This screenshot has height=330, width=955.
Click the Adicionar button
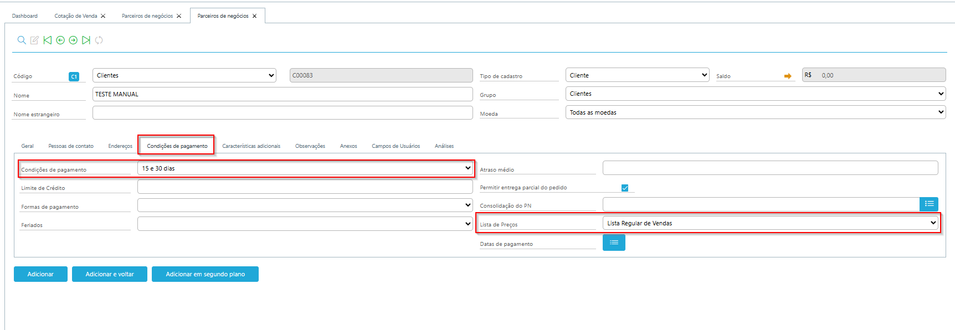pyautogui.click(x=40, y=274)
